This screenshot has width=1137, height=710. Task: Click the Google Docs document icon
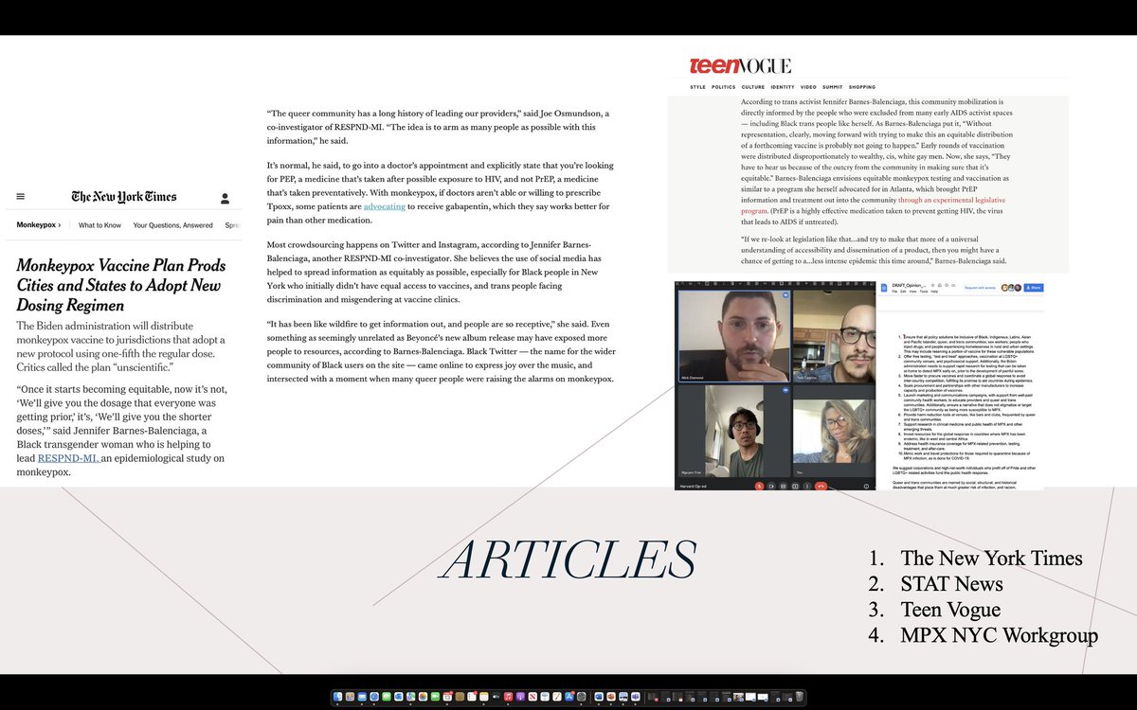tap(884, 288)
